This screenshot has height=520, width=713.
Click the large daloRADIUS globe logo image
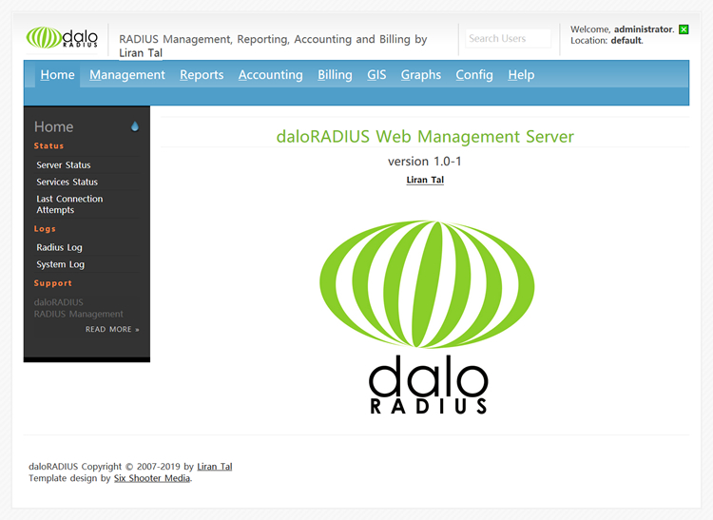427,317
